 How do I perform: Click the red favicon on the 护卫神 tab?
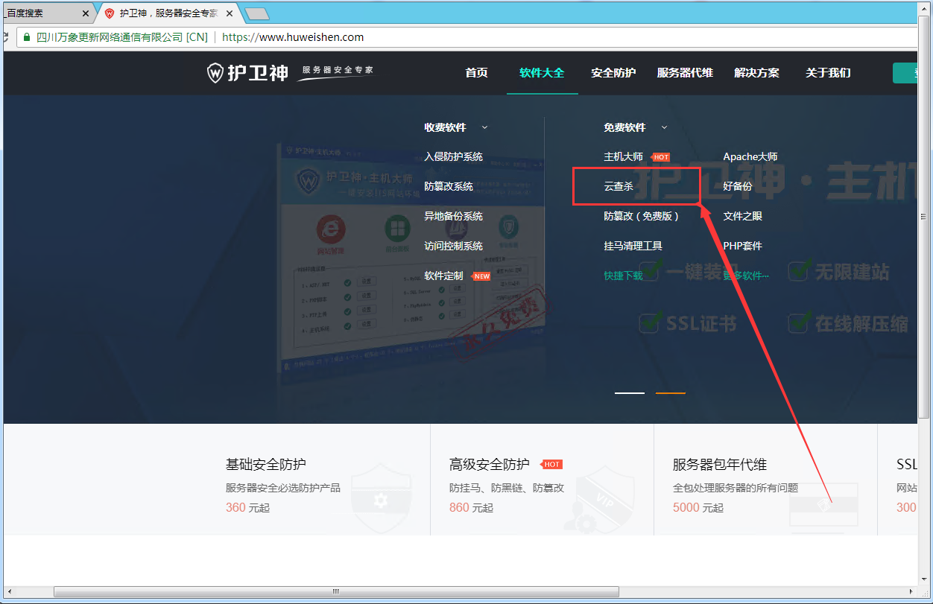point(110,13)
